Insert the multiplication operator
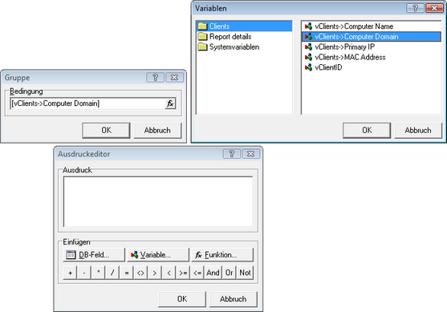The height and width of the screenshot is (312, 447). (x=99, y=273)
